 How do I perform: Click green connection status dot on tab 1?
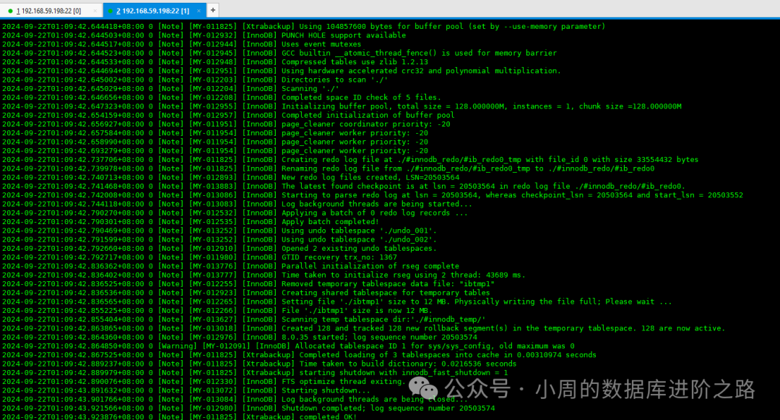tap(10, 11)
